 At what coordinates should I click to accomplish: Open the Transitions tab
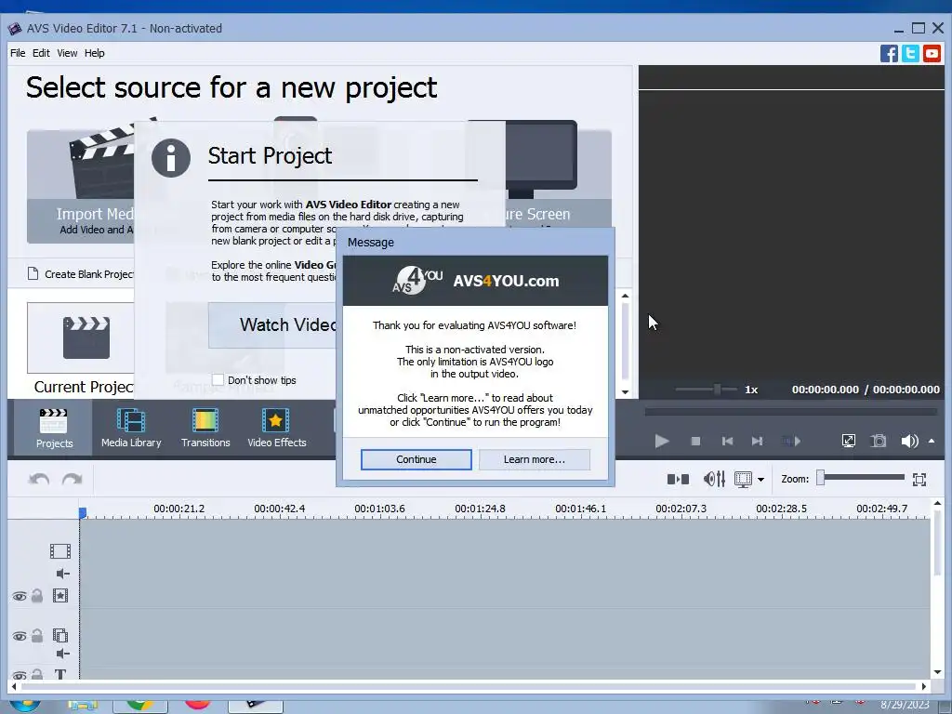pos(205,428)
